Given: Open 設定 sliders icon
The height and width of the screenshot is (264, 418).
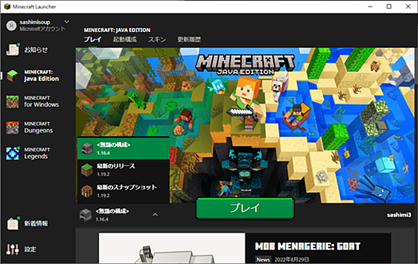Looking at the screenshot, I should click(13, 249).
